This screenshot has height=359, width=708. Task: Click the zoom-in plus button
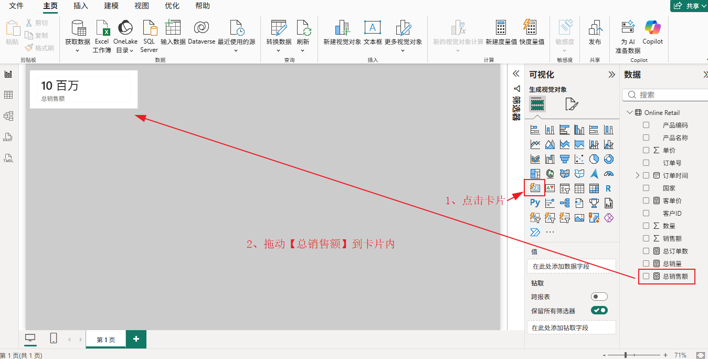pyautogui.click(x=665, y=355)
